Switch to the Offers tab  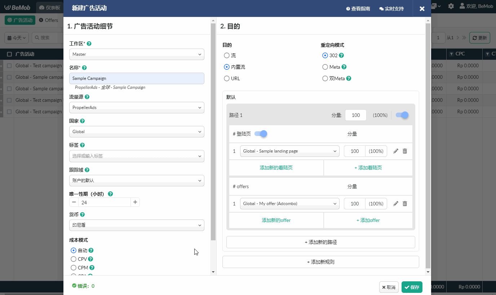click(x=48, y=20)
